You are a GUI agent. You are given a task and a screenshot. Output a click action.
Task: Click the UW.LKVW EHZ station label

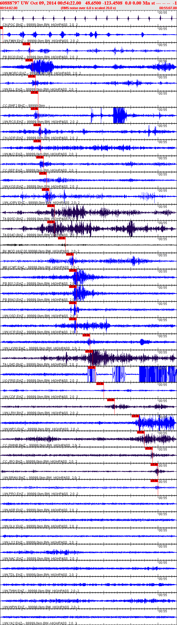41,348
